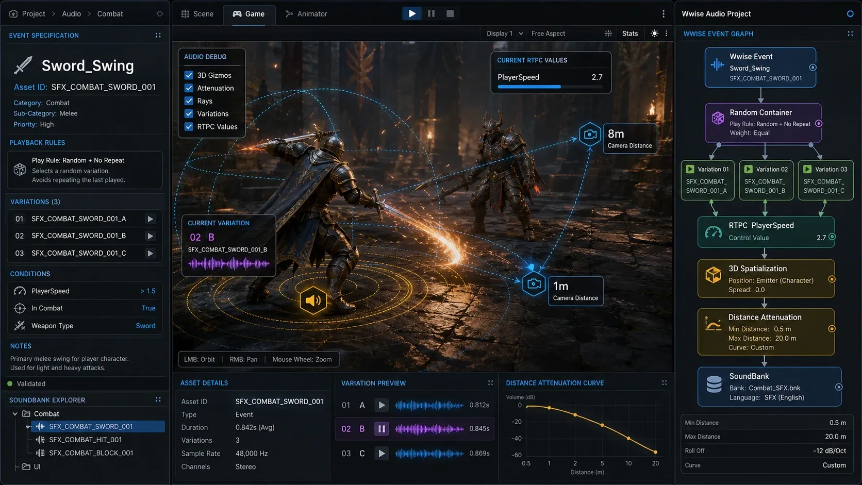Uncheck the Variations debug checkbox
Image resolution: width=862 pixels, height=485 pixels.
coord(189,114)
